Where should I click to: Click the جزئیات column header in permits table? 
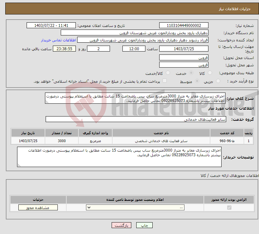38,200
